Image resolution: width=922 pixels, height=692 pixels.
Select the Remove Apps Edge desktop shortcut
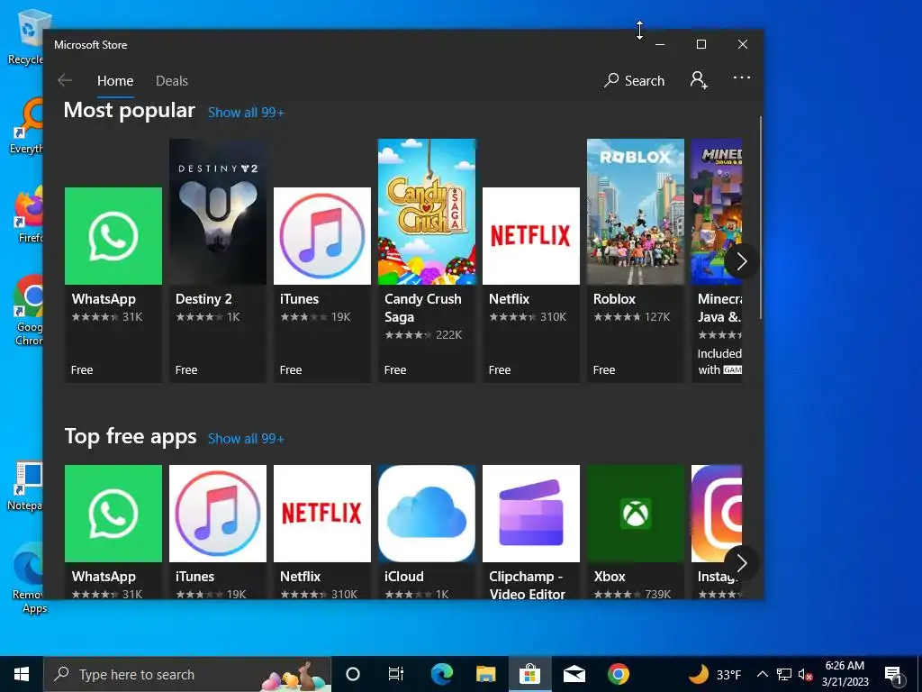[x=28, y=579]
